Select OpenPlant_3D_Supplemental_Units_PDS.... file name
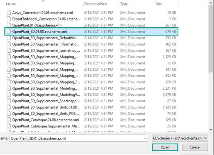 [46, 113]
